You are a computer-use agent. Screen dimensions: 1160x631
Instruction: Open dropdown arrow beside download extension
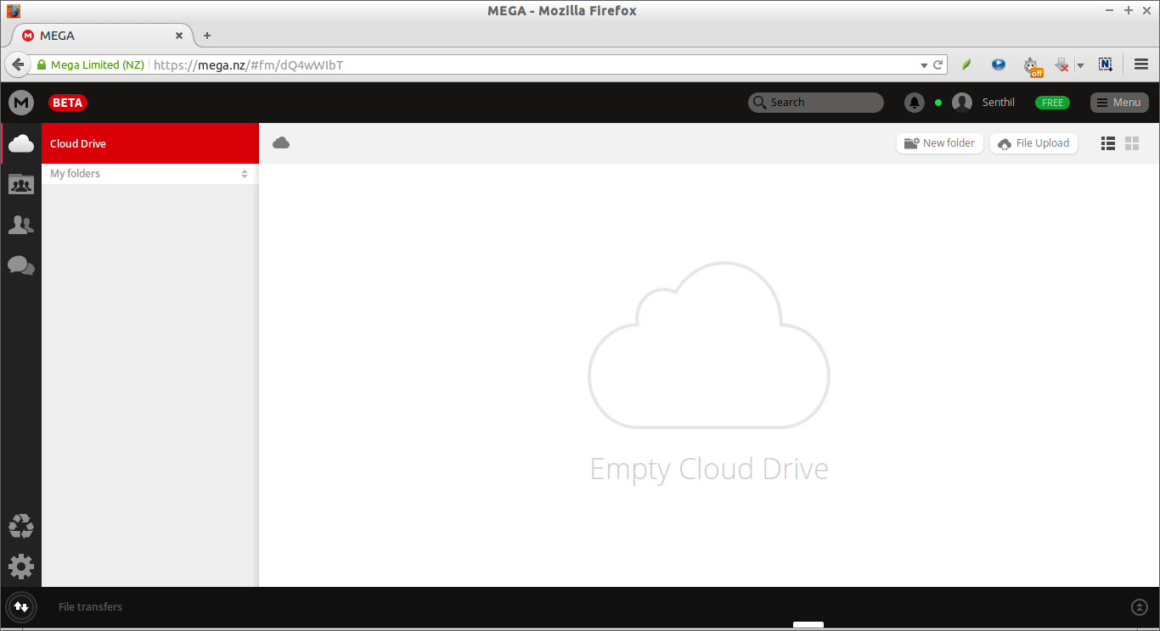click(1080, 65)
